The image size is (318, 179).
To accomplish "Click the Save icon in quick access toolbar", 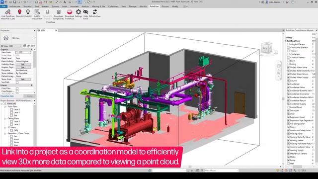I will point(14,2).
